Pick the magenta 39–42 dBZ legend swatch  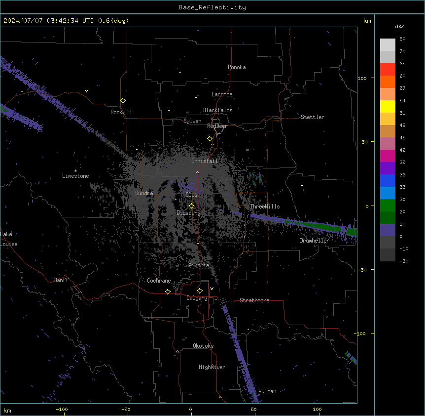388,156
